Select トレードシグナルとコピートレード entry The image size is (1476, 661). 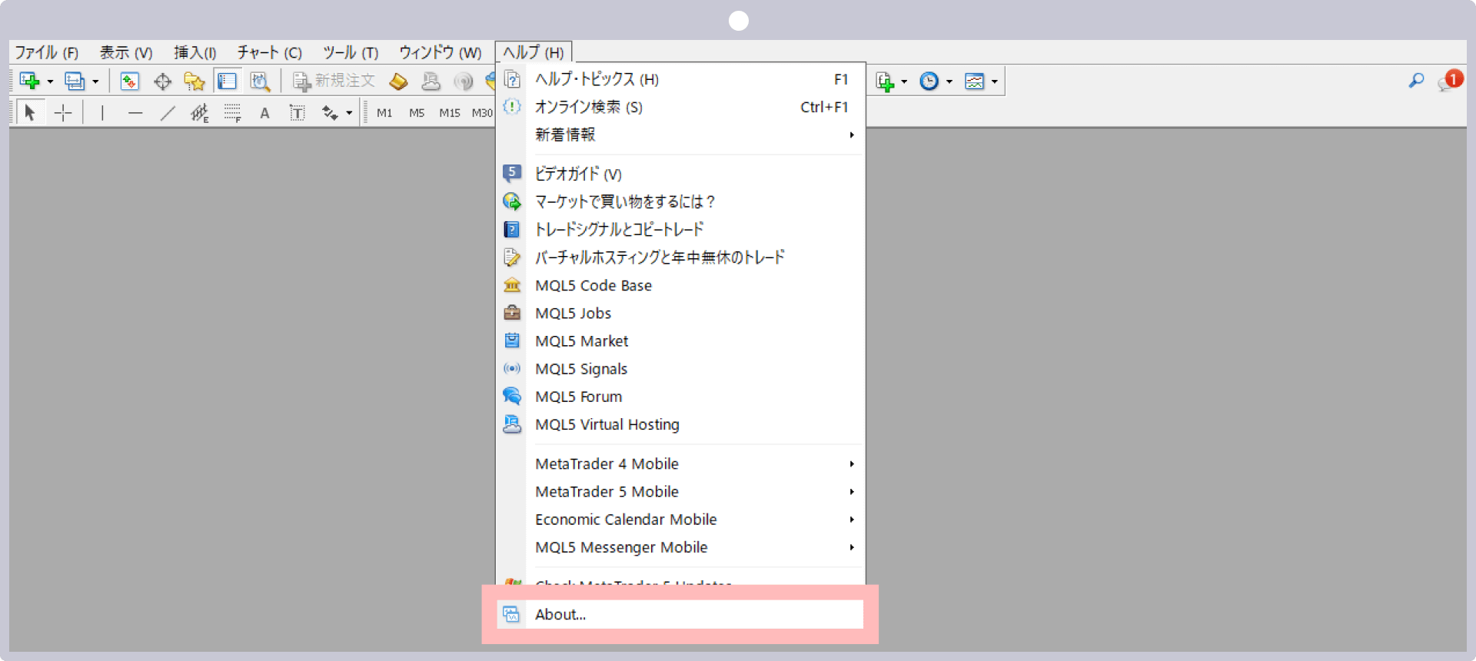pyautogui.click(x=680, y=229)
